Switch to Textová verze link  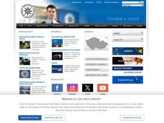[x=89, y=2]
